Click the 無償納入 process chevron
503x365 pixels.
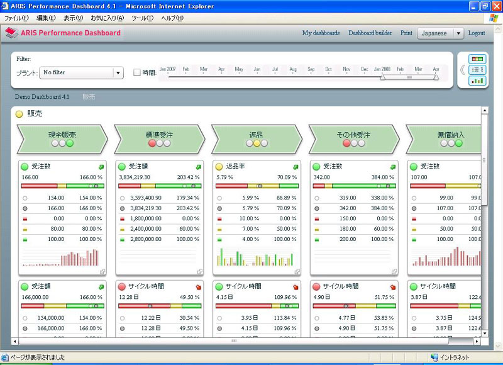click(443, 139)
